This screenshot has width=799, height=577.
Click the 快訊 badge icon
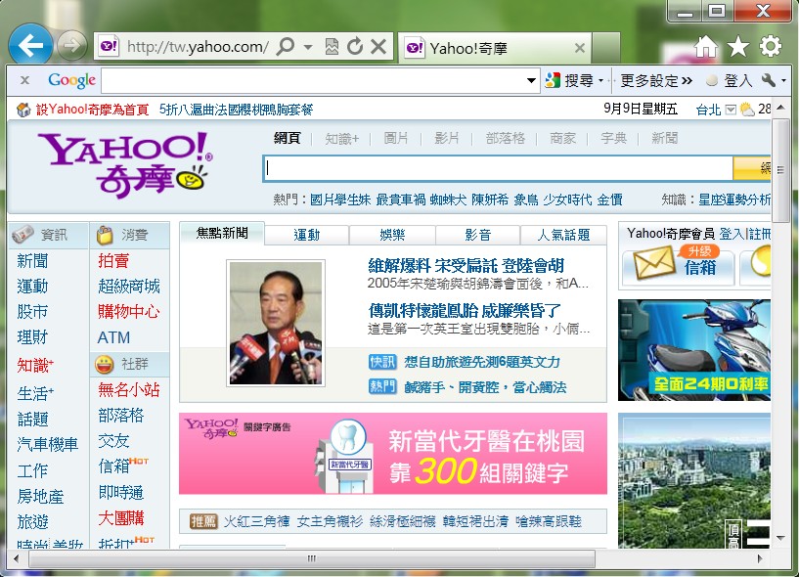point(382,362)
